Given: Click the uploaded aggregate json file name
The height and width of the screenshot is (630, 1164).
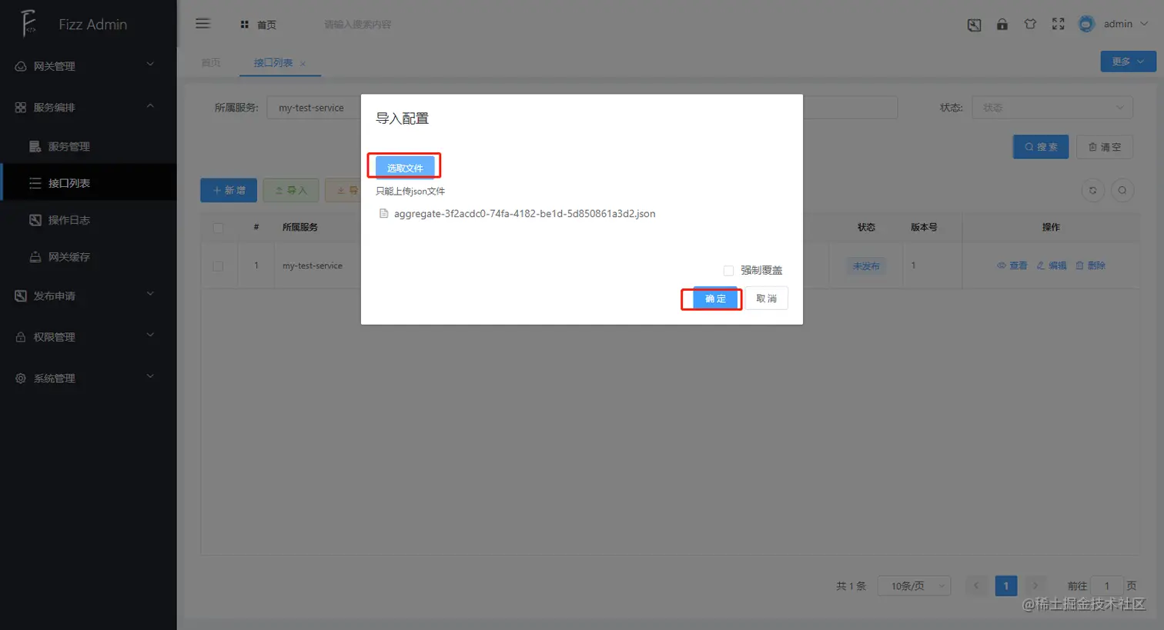Looking at the screenshot, I should coord(524,214).
